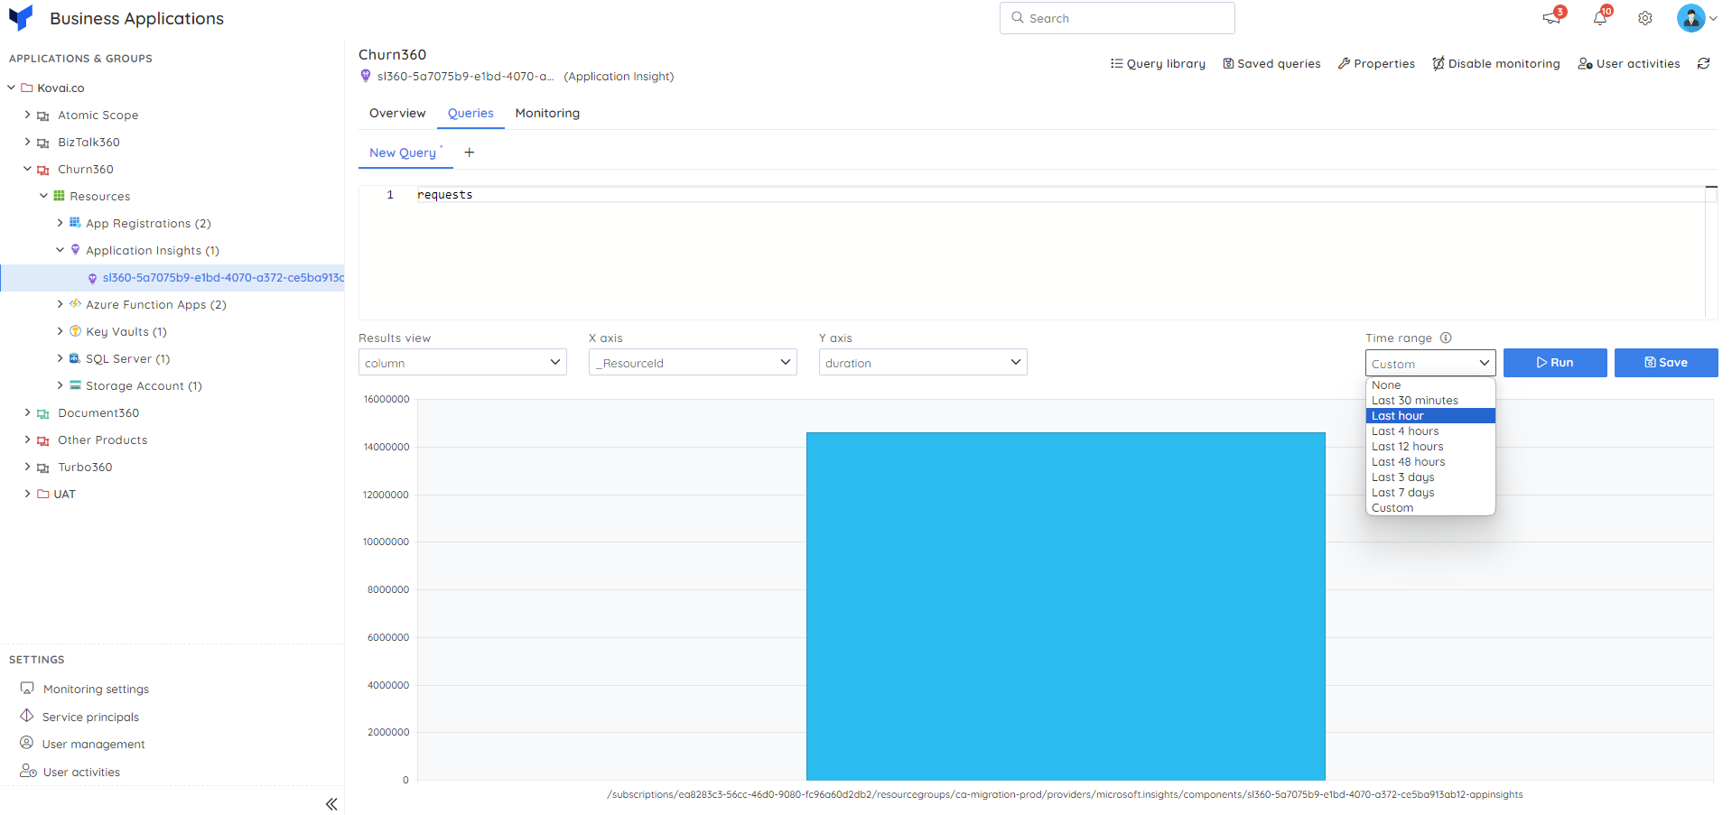Collapse the Kovai.co tree node
The width and height of the screenshot is (1732, 815).
(x=11, y=88)
